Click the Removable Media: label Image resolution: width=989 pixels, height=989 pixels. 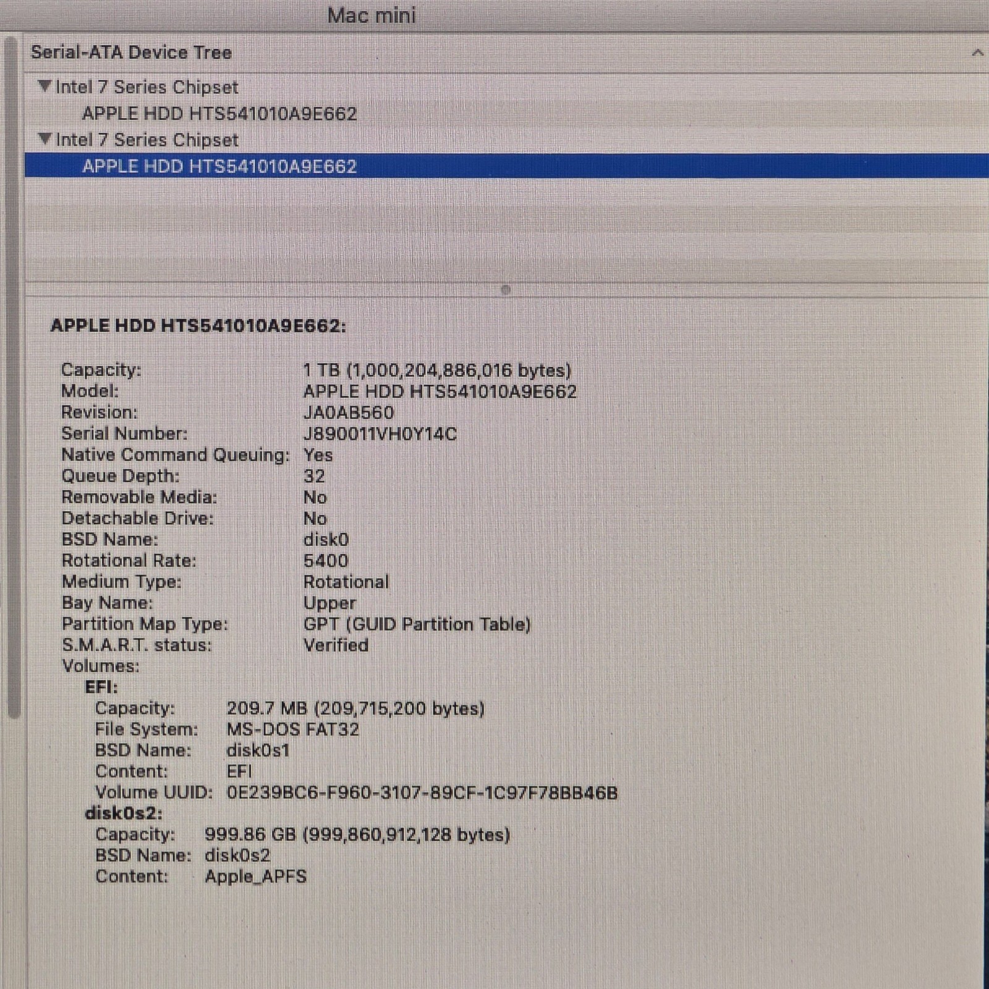(x=139, y=497)
